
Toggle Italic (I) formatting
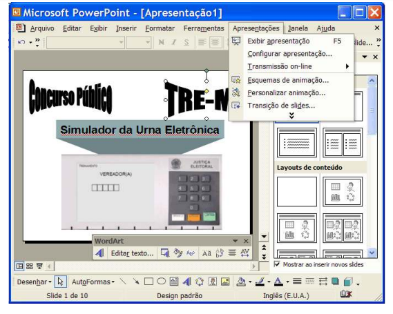pyautogui.click(x=173, y=42)
